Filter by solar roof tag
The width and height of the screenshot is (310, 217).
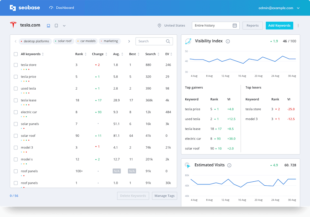[x=64, y=41]
